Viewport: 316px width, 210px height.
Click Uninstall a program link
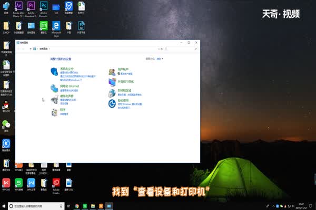click(64, 114)
